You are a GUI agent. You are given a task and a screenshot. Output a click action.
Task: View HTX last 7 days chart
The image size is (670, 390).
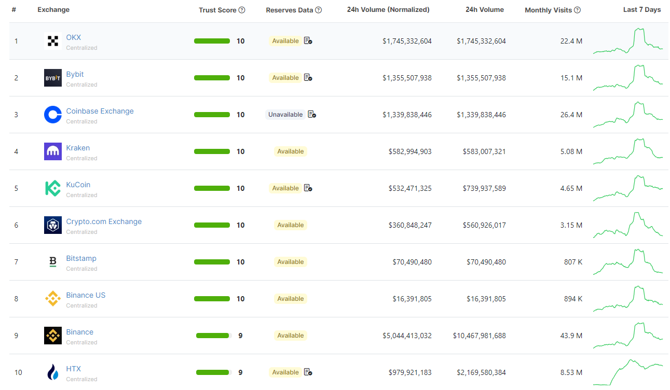pyautogui.click(x=628, y=372)
